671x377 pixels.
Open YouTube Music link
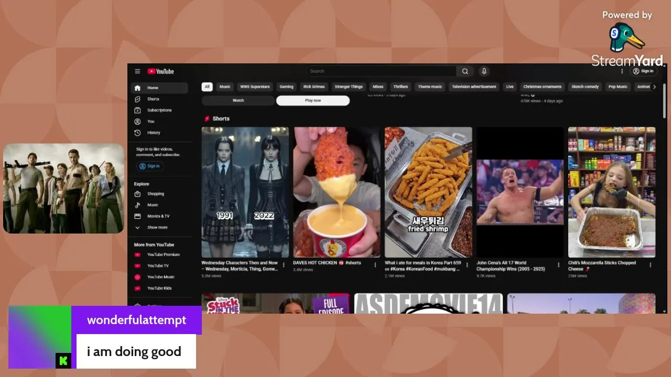tap(159, 277)
